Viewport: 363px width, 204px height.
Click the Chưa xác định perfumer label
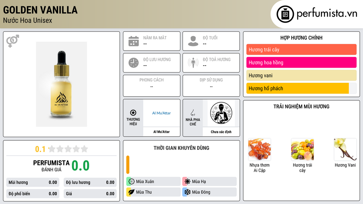(x=221, y=132)
